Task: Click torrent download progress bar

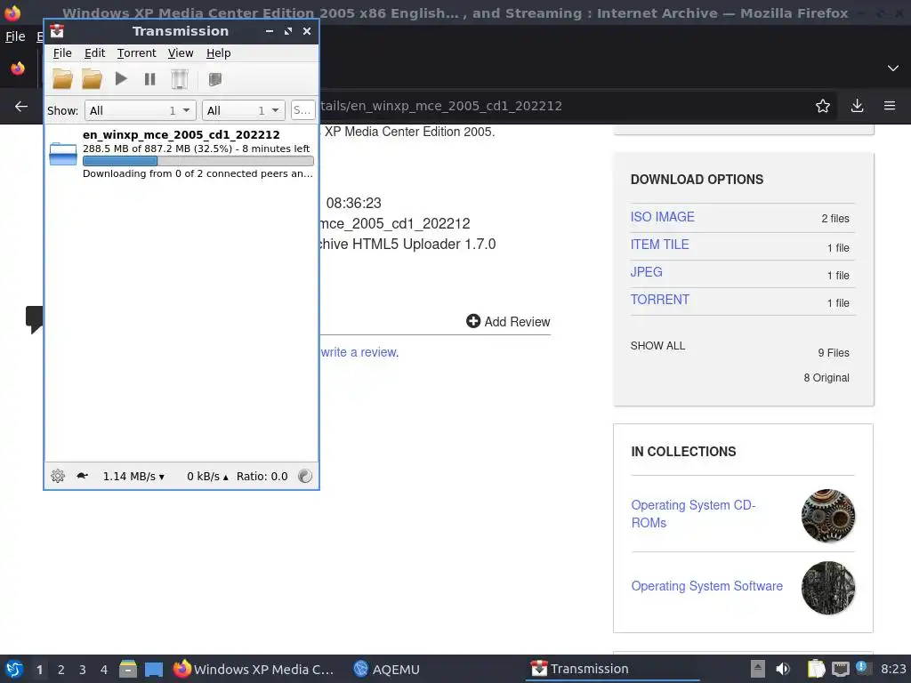Action: [x=198, y=161]
